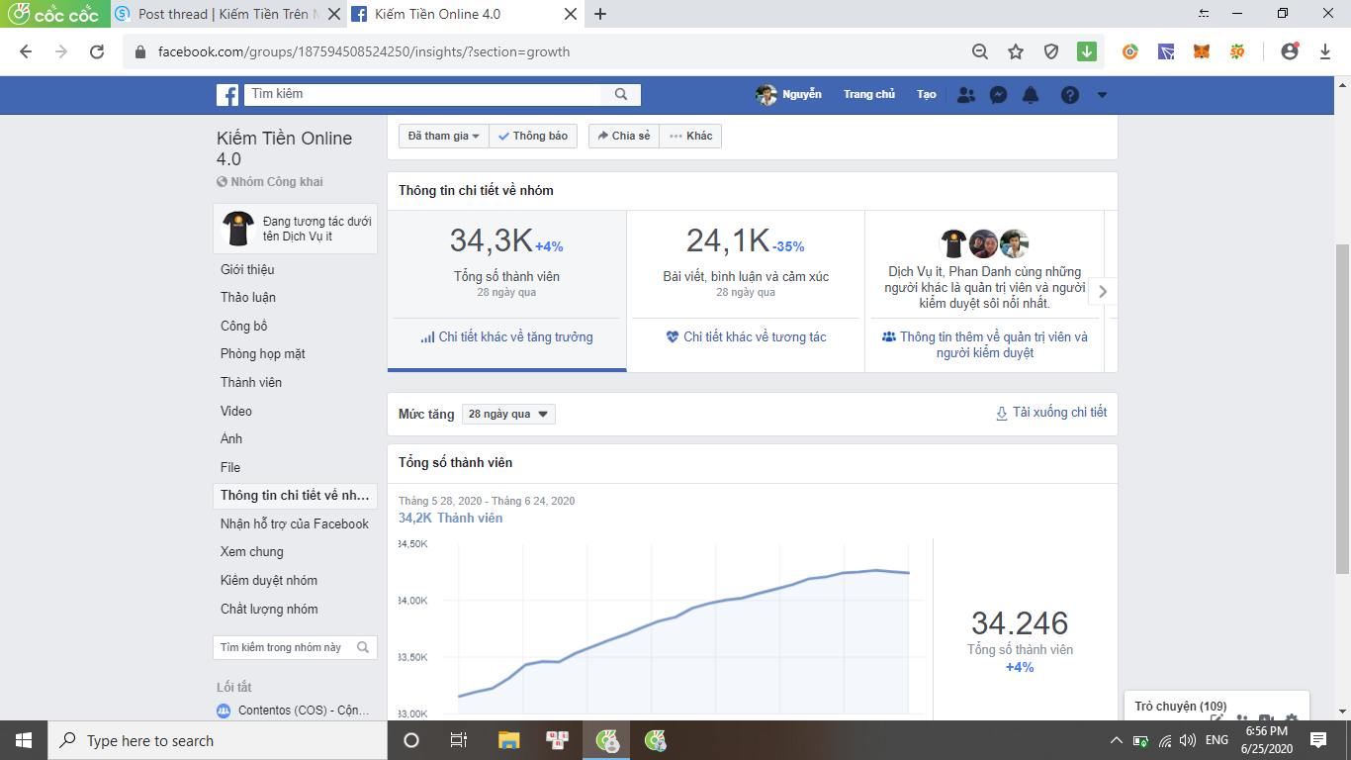Open the account menu dropdown arrow
Viewport: 1351px width, 760px height.
click(1102, 95)
